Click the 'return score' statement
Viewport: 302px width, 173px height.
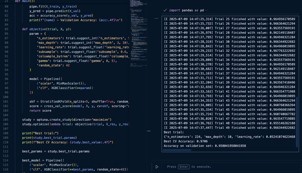(40, 111)
